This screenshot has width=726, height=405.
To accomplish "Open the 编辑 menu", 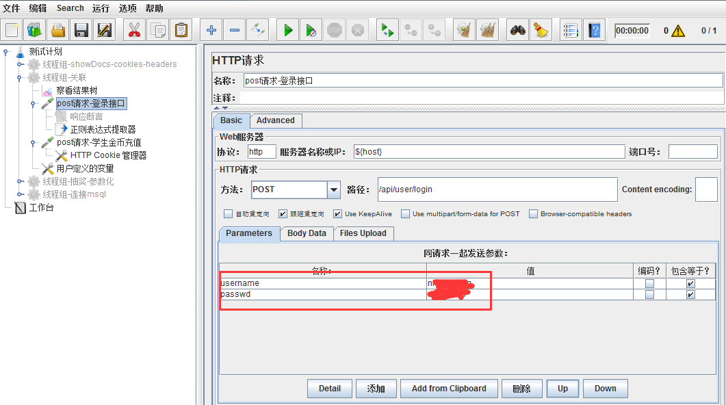I will tap(38, 8).
